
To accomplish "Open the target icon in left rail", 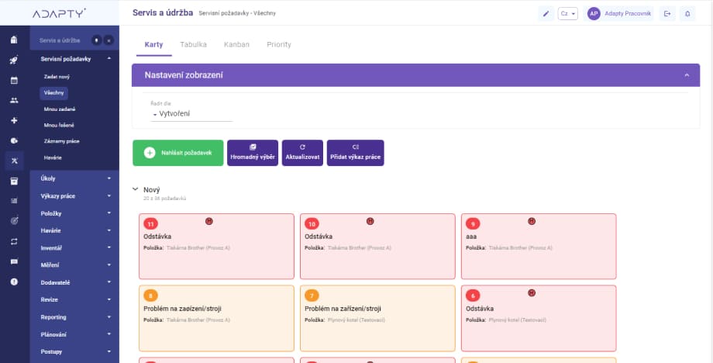I will click(x=14, y=221).
